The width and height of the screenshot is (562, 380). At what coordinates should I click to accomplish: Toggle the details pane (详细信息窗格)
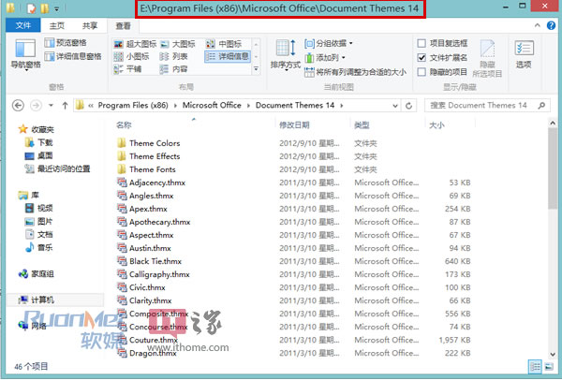click(73, 56)
